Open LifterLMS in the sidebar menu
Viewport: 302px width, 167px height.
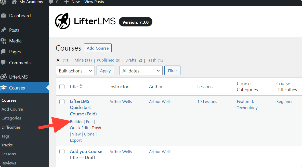tap(18, 77)
